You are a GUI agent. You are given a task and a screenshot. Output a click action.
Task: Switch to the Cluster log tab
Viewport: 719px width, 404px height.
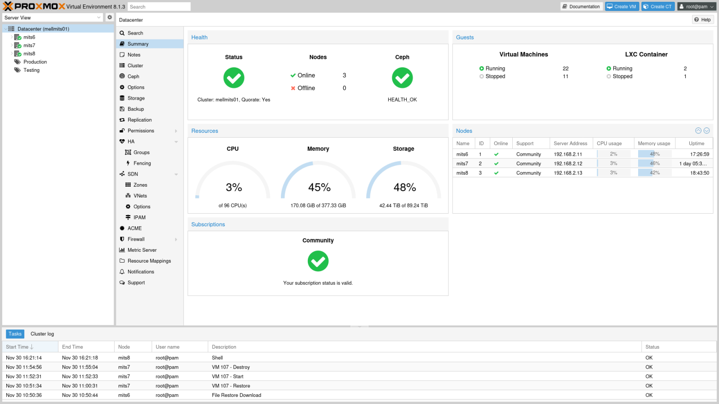point(42,334)
